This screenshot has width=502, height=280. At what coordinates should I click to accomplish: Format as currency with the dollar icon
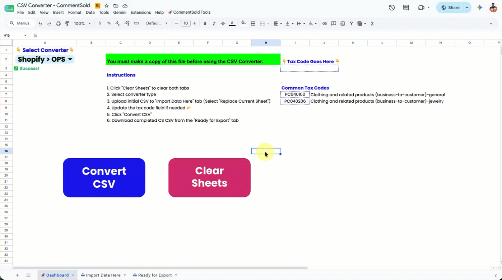tap(100, 23)
